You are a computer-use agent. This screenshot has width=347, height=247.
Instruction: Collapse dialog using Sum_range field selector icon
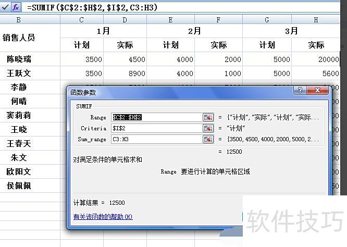tap(208, 139)
